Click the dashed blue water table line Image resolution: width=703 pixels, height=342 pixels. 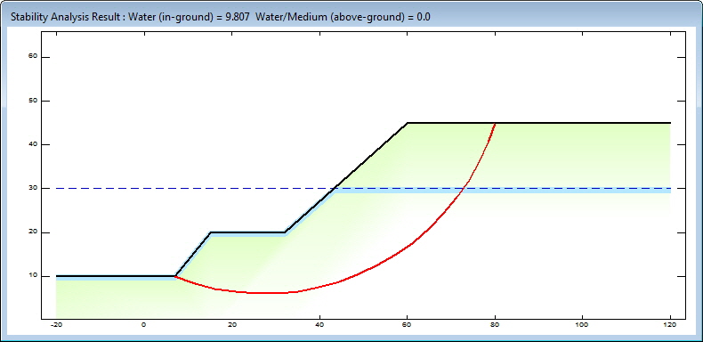pos(363,189)
